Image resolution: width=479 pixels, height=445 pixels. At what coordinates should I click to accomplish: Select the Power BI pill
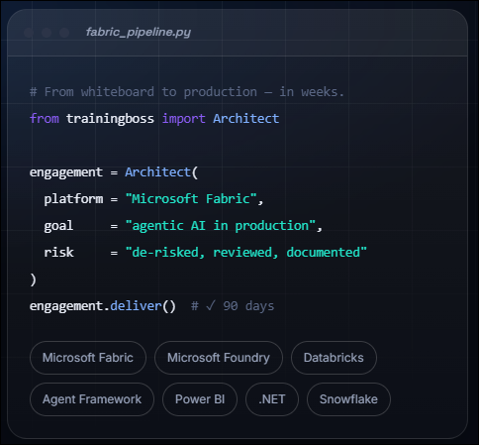(200, 399)
